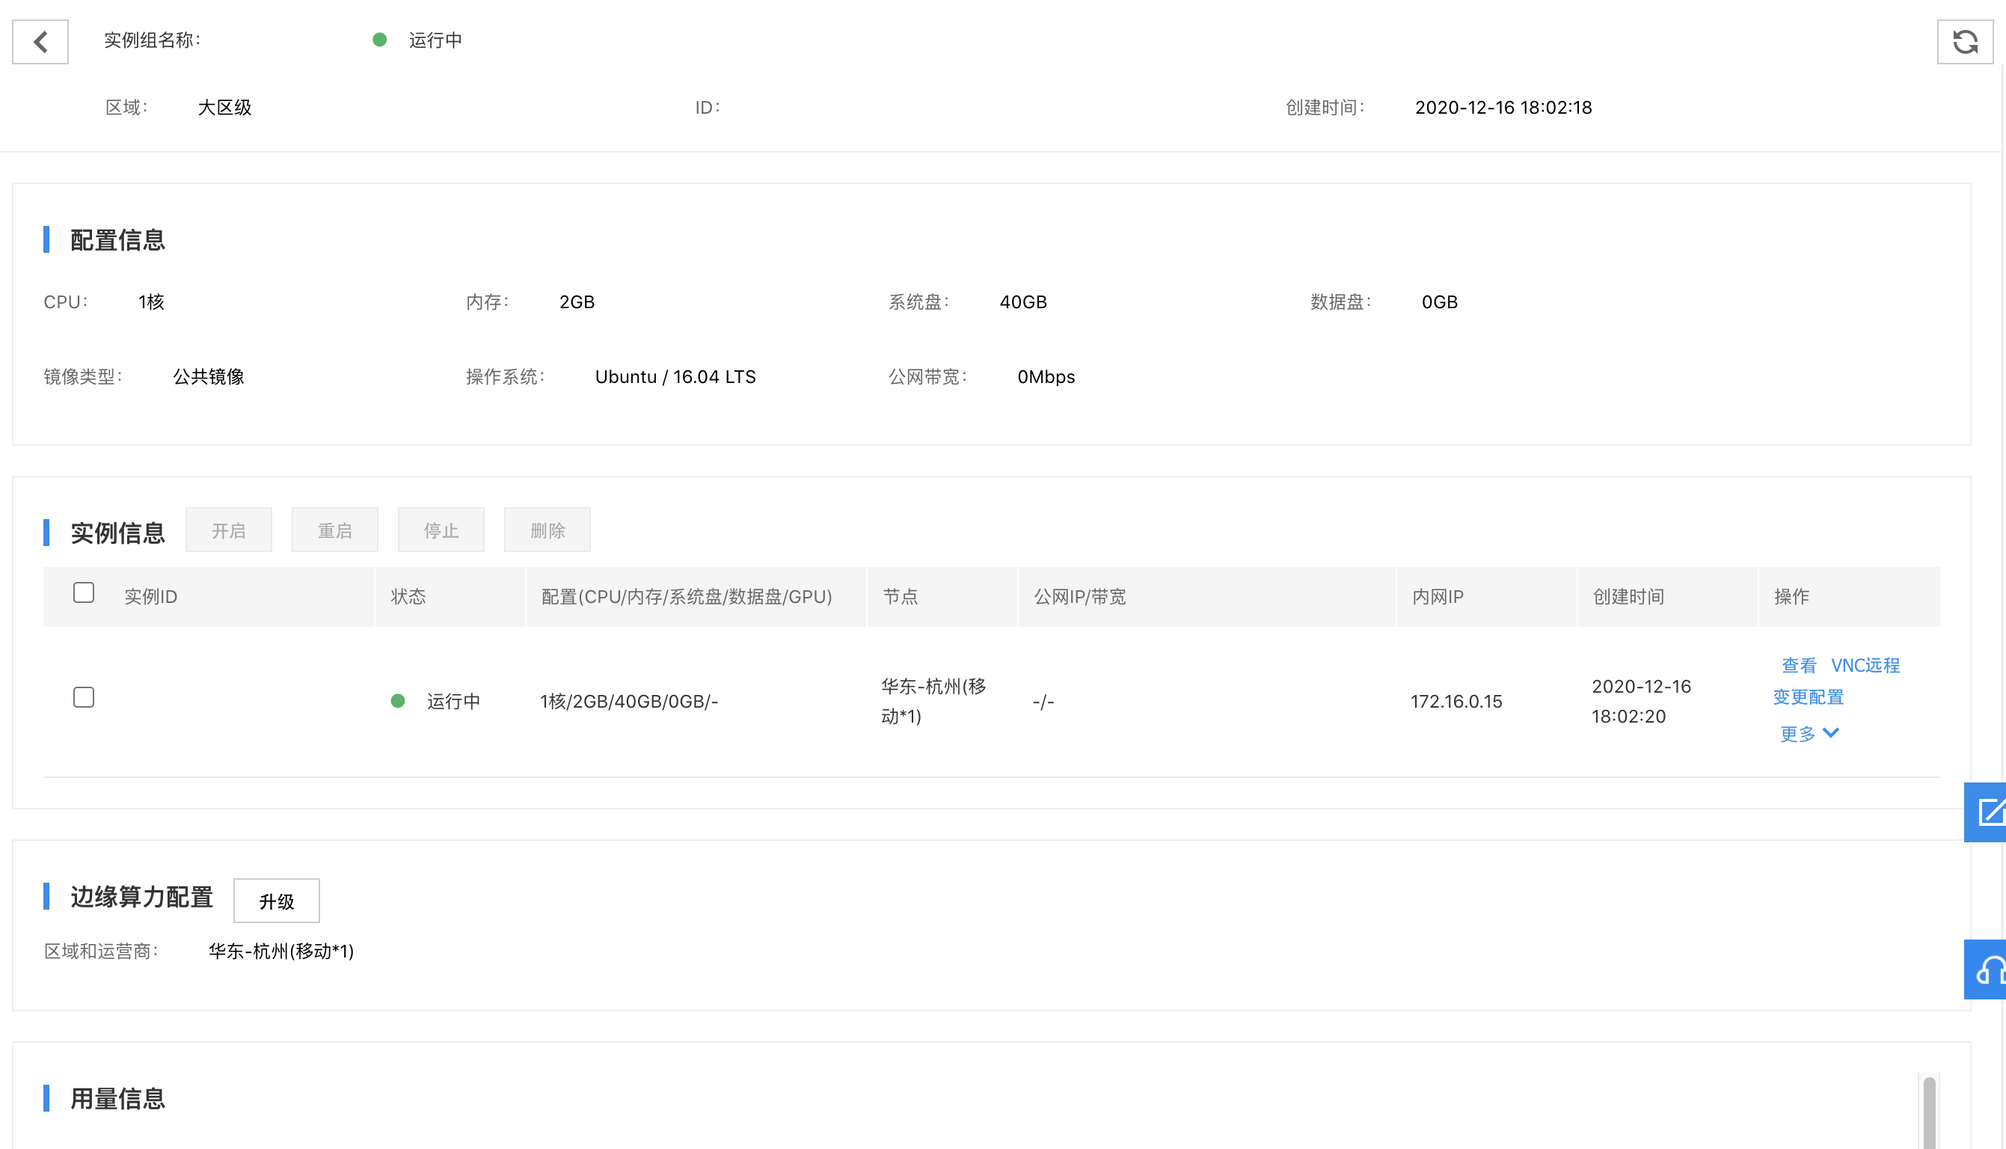2006x1149 pixels.
Task: Click the 实例ID column header
Action: pyautogui.click(x=150, y=597)
